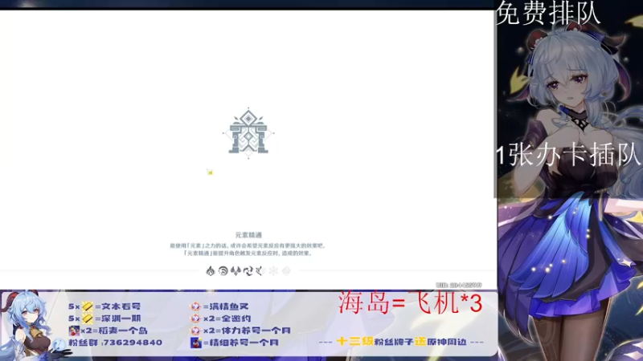Click the 满精鱼叉 reward text
643x361 pixels.
point(229,306)
